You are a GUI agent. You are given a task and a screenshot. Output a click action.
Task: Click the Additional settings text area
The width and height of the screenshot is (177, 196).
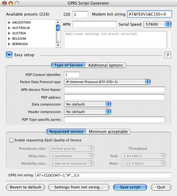[116, 39]
